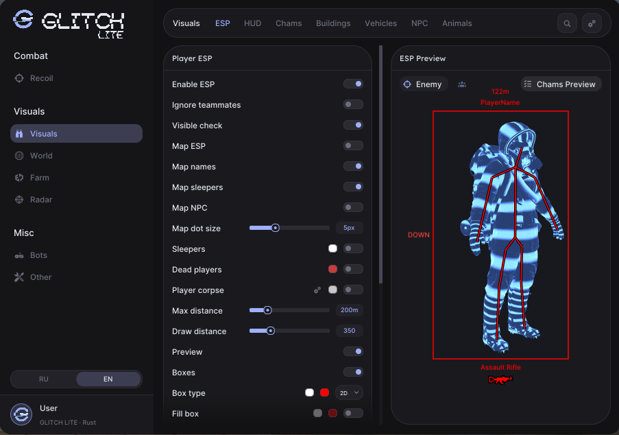Click the player model in ESP Preview
Screen dimensions: 619x435
click(x=512, y=237)
